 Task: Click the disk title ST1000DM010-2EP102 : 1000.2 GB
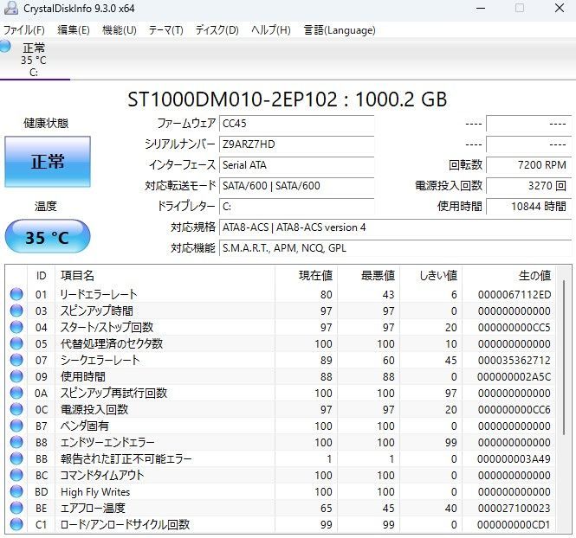pyautogui.click(x=288, y=99)
